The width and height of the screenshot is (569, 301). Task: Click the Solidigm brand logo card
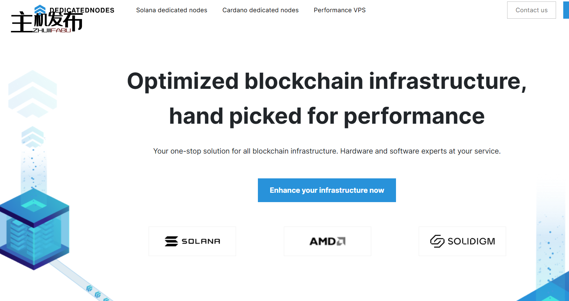[x=462, y=241]
